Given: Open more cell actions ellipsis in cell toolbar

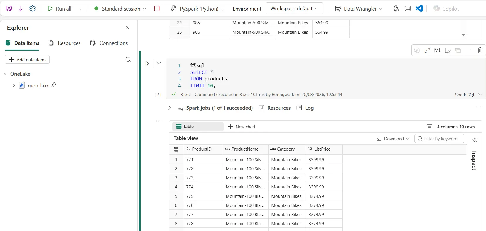Looking at the screenshot, I should [468, 50].
